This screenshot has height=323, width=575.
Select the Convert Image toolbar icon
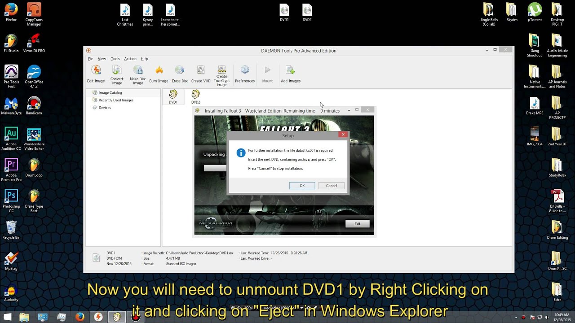[x=117, y=74]
